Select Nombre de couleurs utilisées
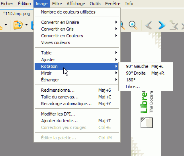 tap(77, 12)
